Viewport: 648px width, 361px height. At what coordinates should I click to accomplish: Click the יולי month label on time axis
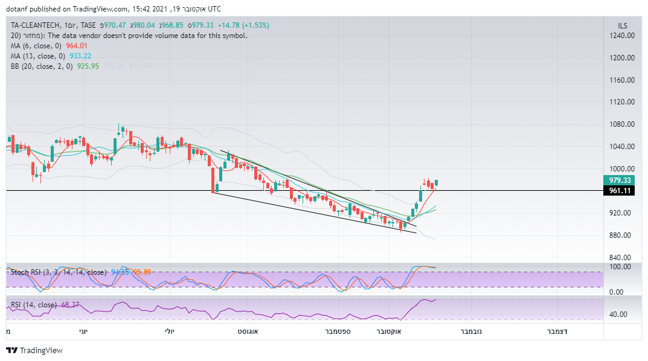pos(170,331)
